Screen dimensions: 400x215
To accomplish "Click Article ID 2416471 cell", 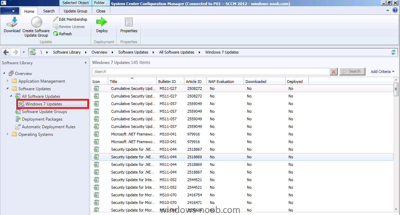I will point(194,203).
